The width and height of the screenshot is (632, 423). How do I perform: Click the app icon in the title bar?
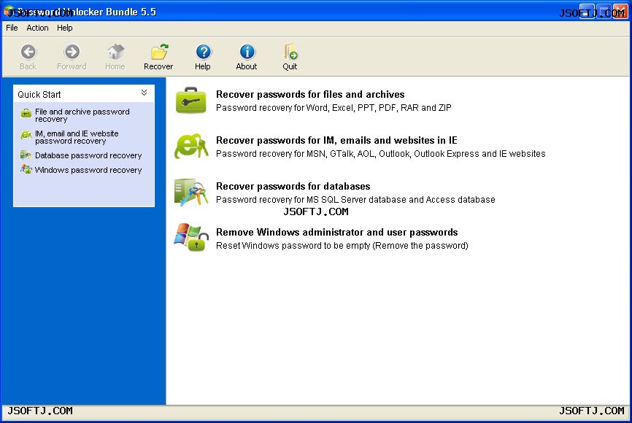pyautogui.click(x=8, y=11)
